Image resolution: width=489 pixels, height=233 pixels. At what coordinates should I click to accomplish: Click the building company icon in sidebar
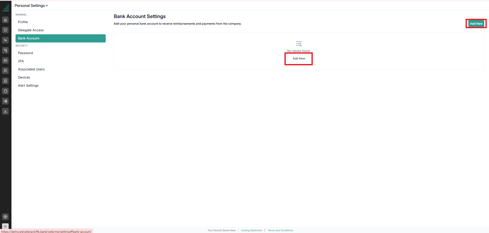tap(5, 81)
